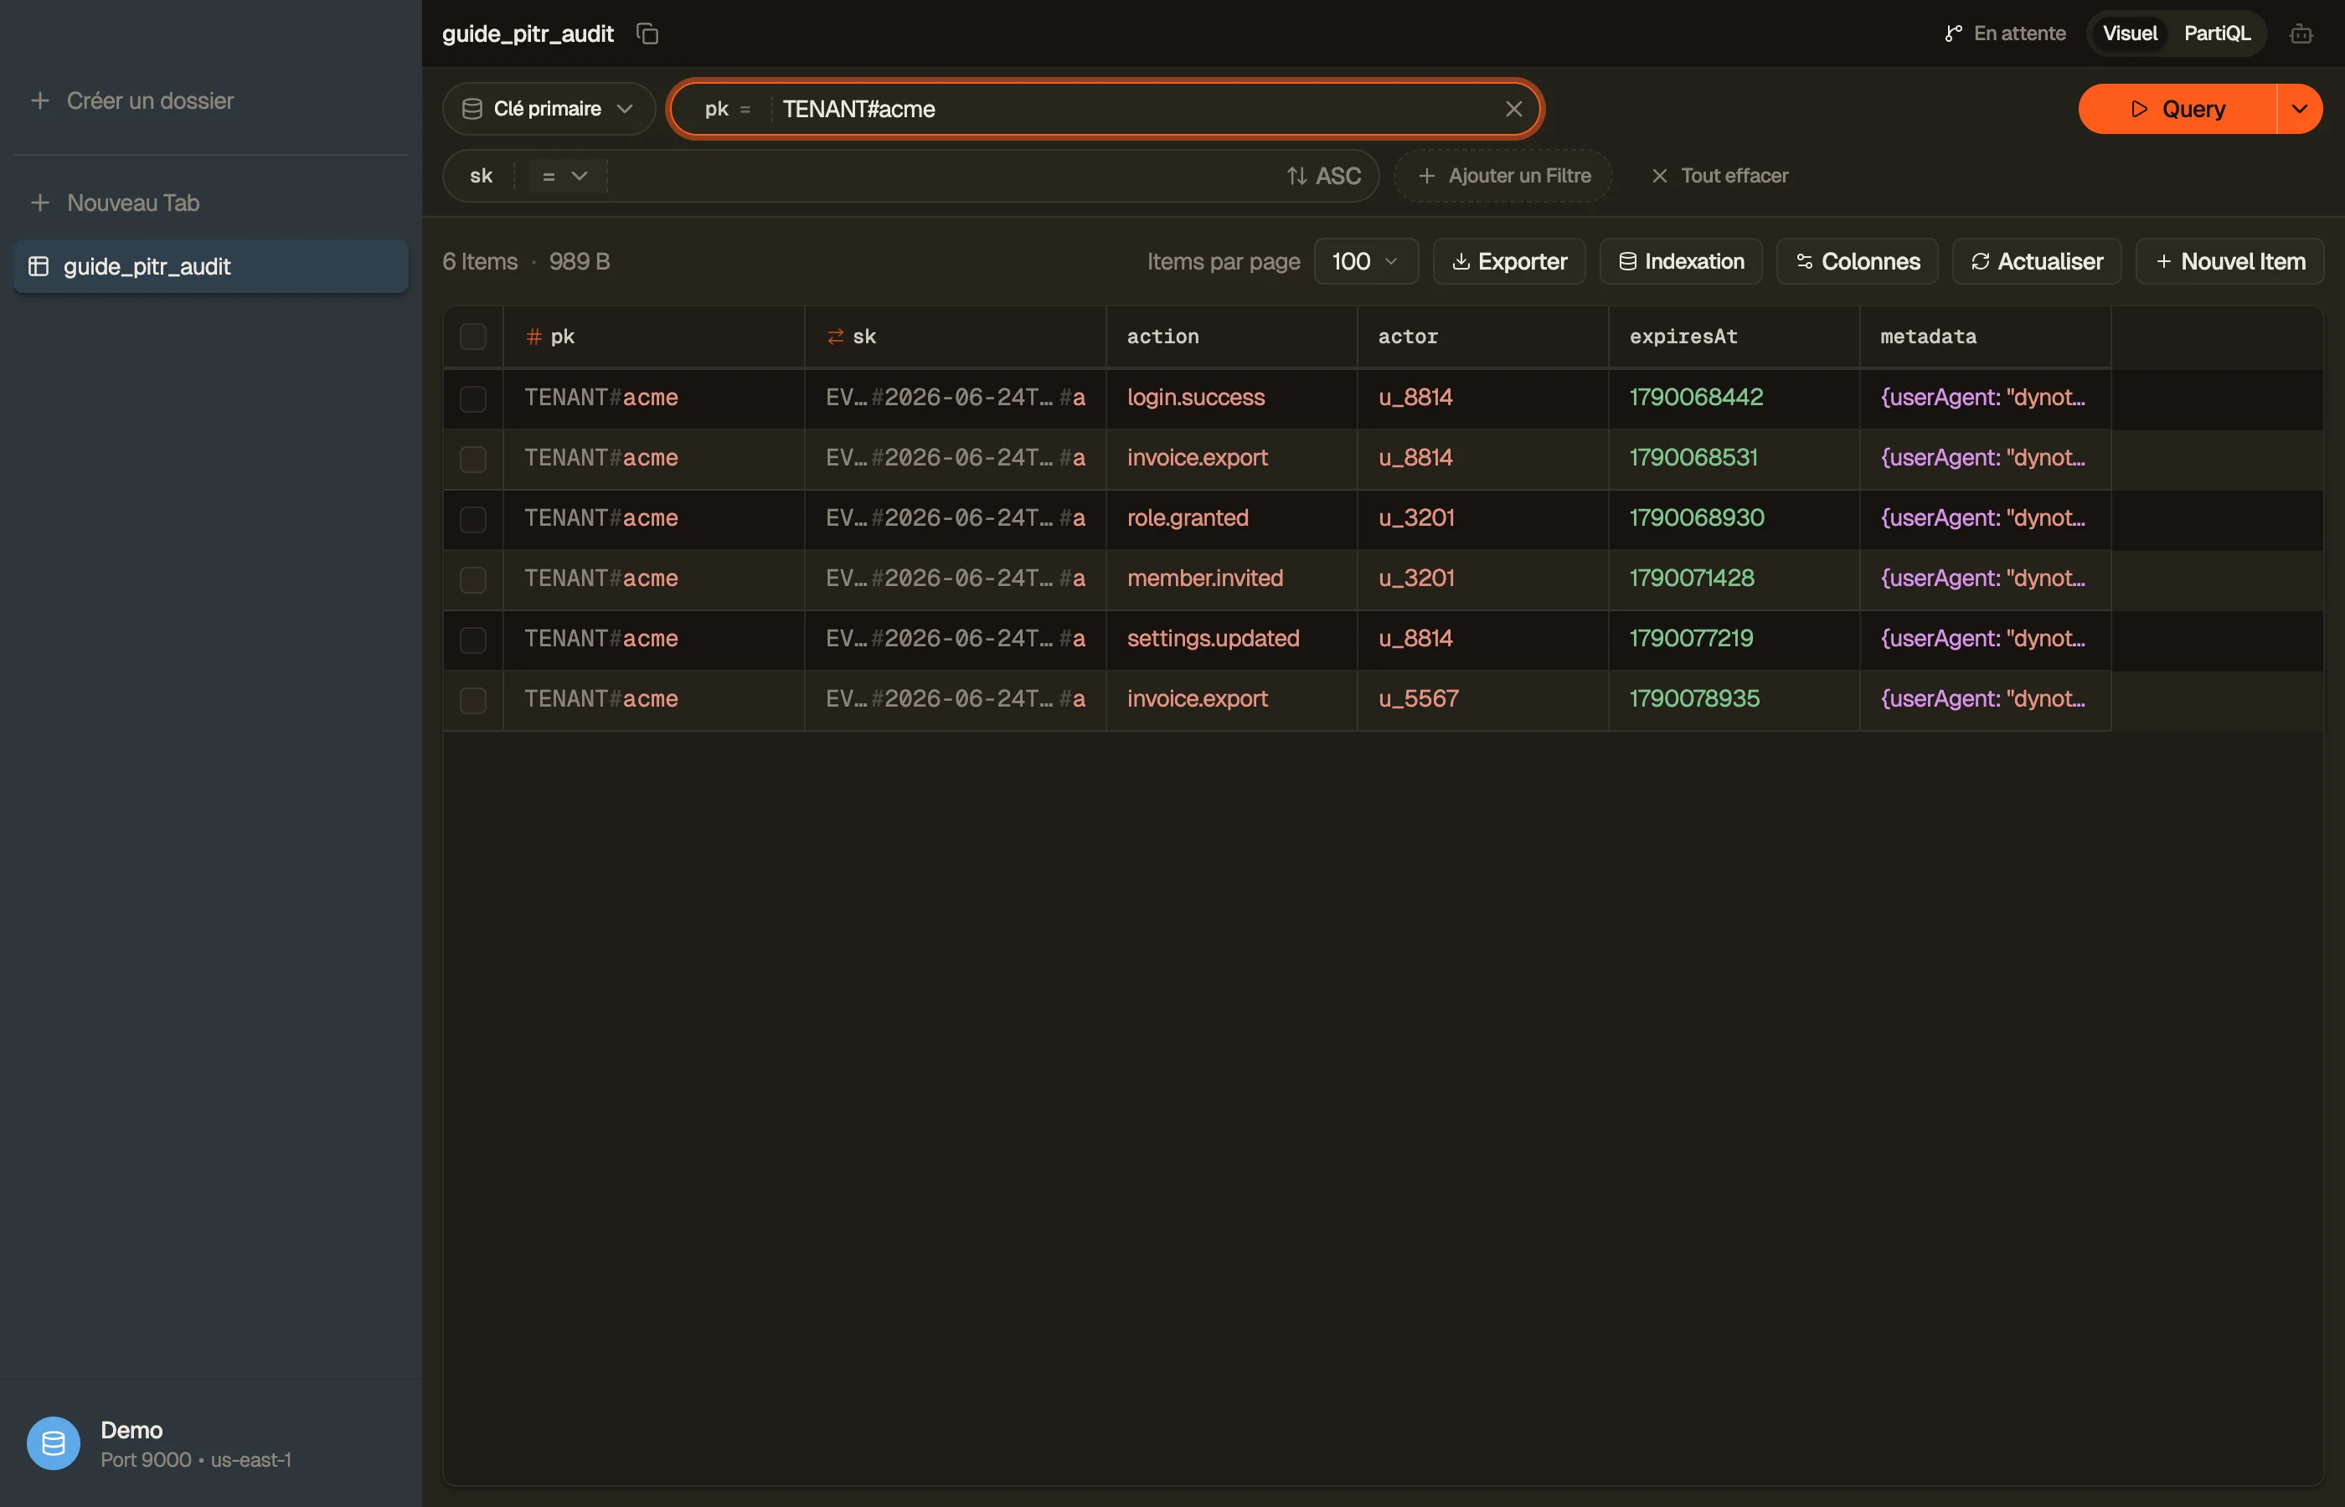Open the Items par page 100 dropdown
The image size is (2345, 1507).
(x=1365, y=261)
